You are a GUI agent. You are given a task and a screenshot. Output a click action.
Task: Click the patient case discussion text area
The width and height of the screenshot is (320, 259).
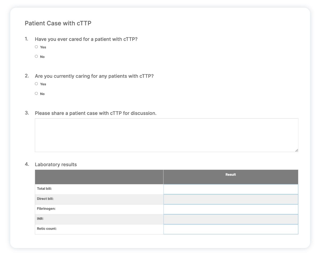166,135
